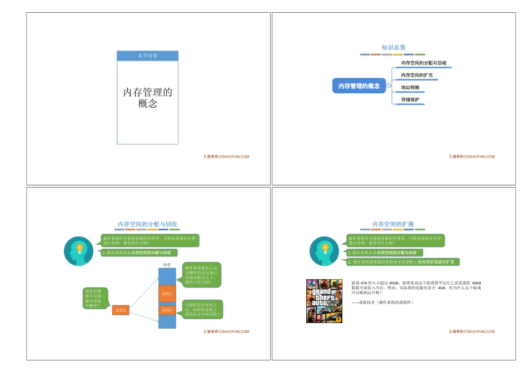528x373 pixels.
Task: Click the green bubble asking 很多位置都可以放
Action: 95,298
